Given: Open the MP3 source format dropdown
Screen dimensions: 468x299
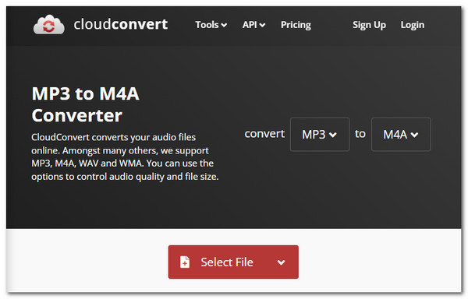Looking at the screenshot, I should 320,134.
